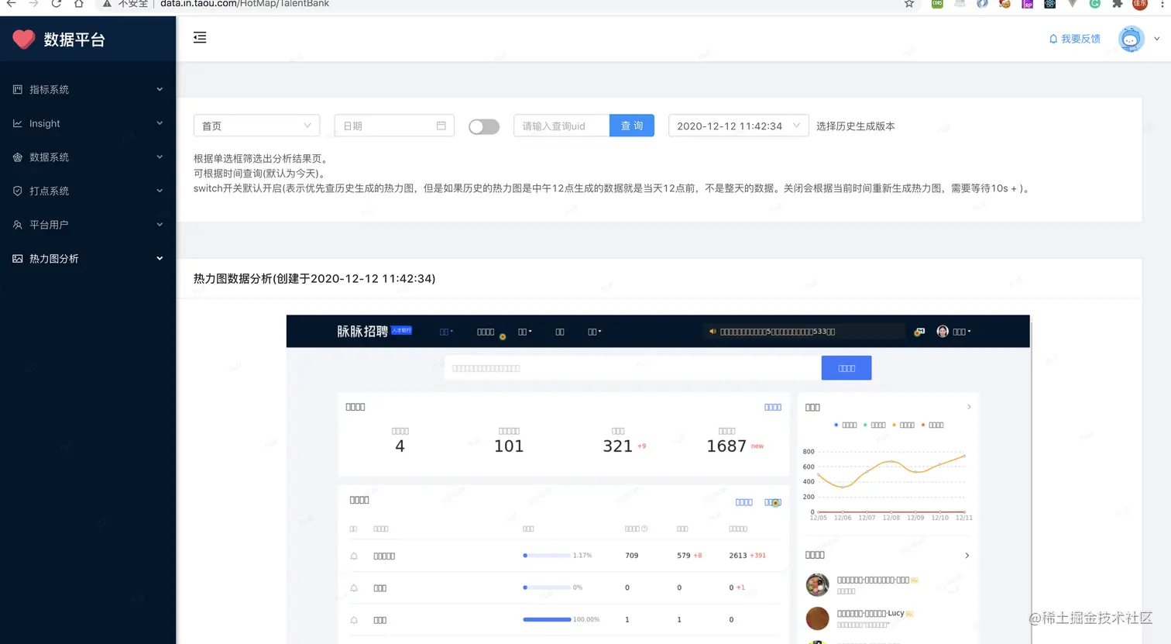1171x644 pixels.
Task: Click the speaker icon in heatmap notice bar
Action: pyautogui.click(x=713, y=332)
